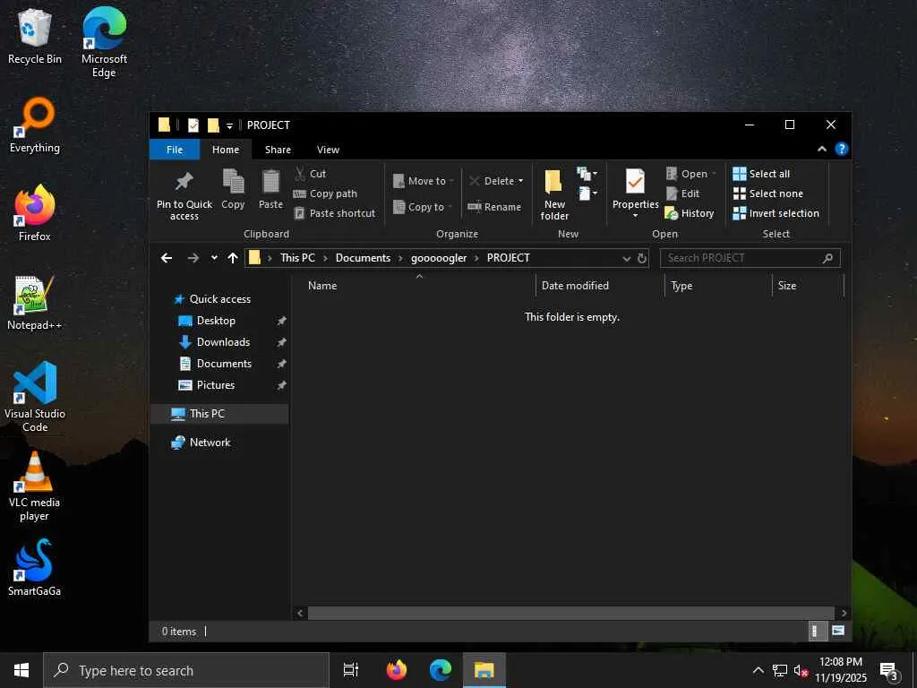Select the Home ribbon tab
The height and width of the screenshot is (688, 917).
coord(226,150)
